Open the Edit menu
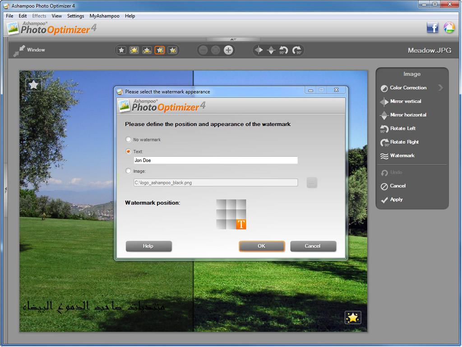This screenshot has height=347, width=462. pyautogui.click(x=23, y=16)
